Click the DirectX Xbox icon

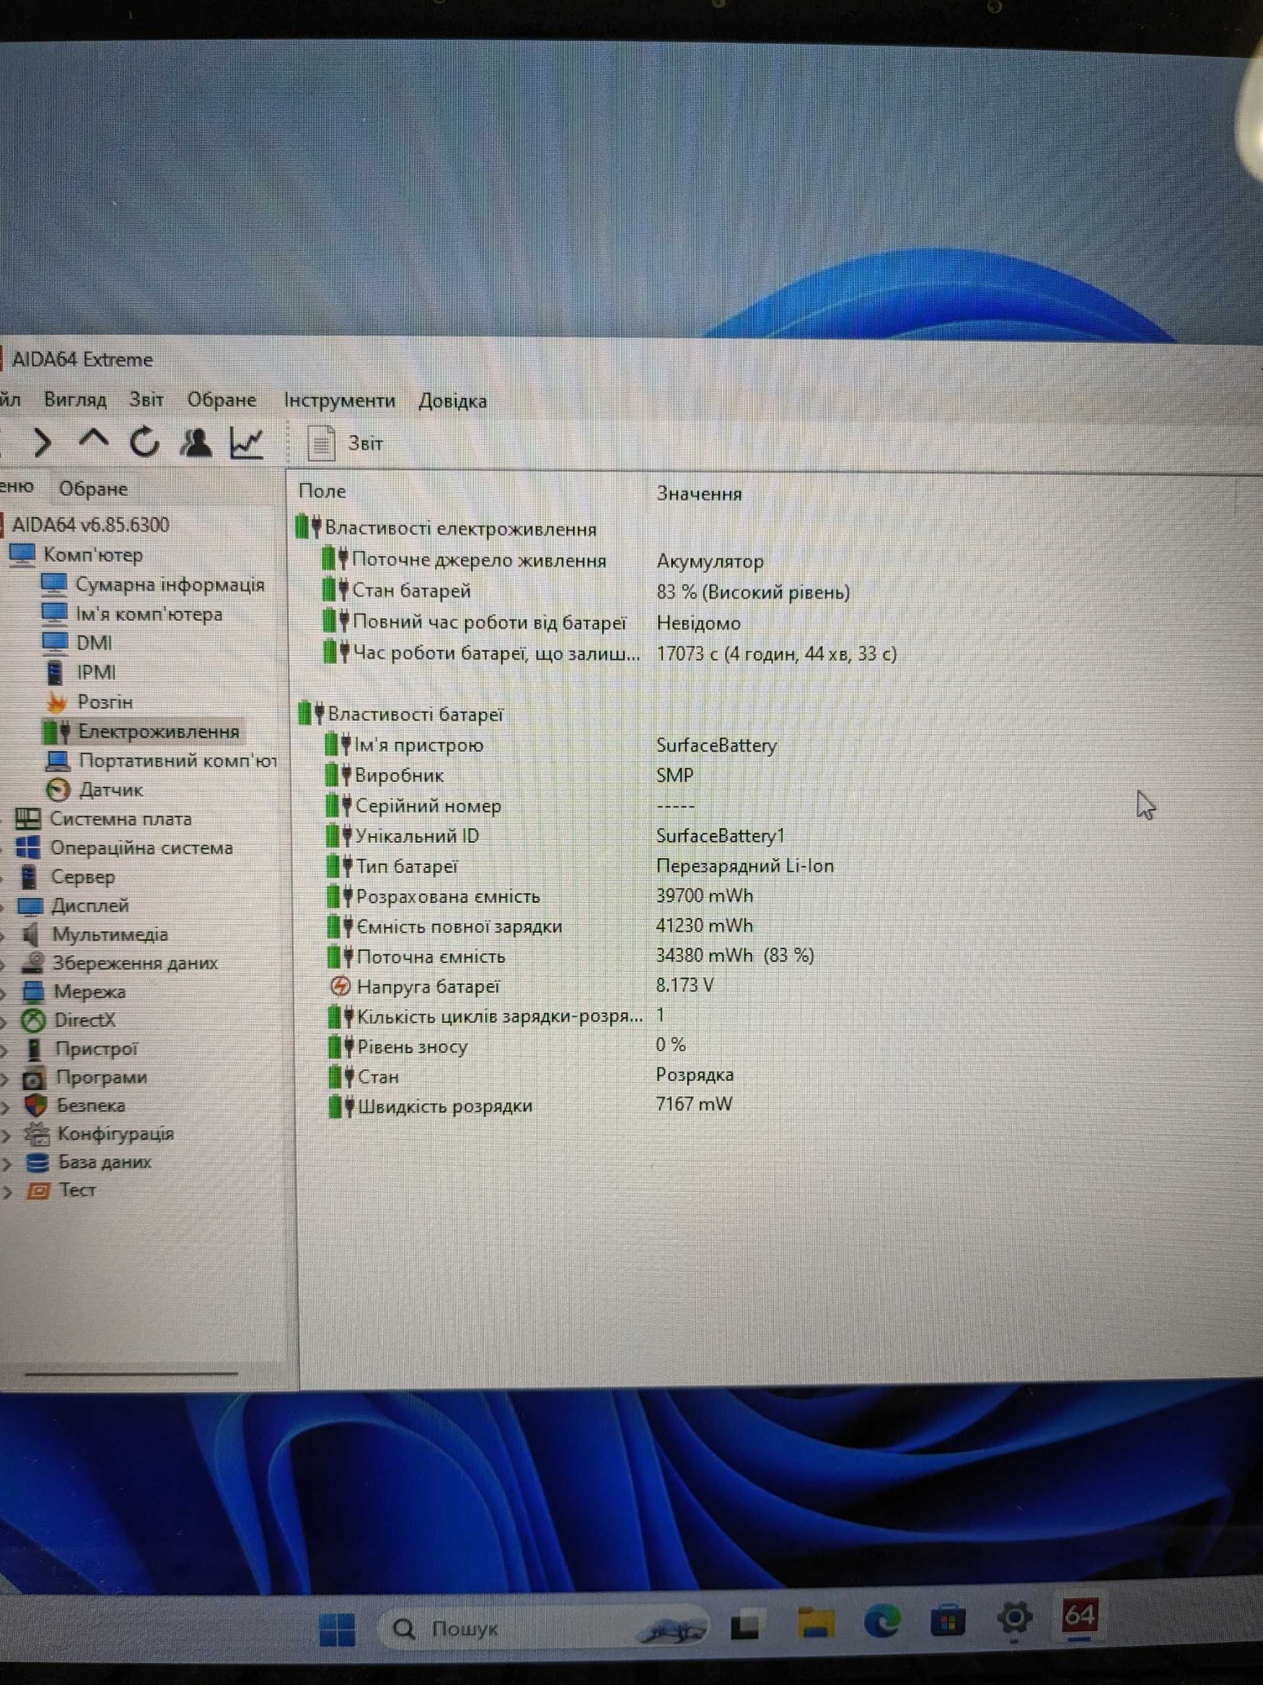(x=33, y=1020)
